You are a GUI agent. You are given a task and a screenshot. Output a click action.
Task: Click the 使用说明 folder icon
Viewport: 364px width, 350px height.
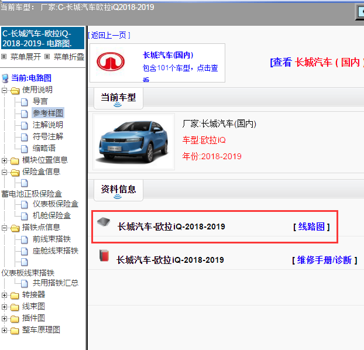(15, 90)
